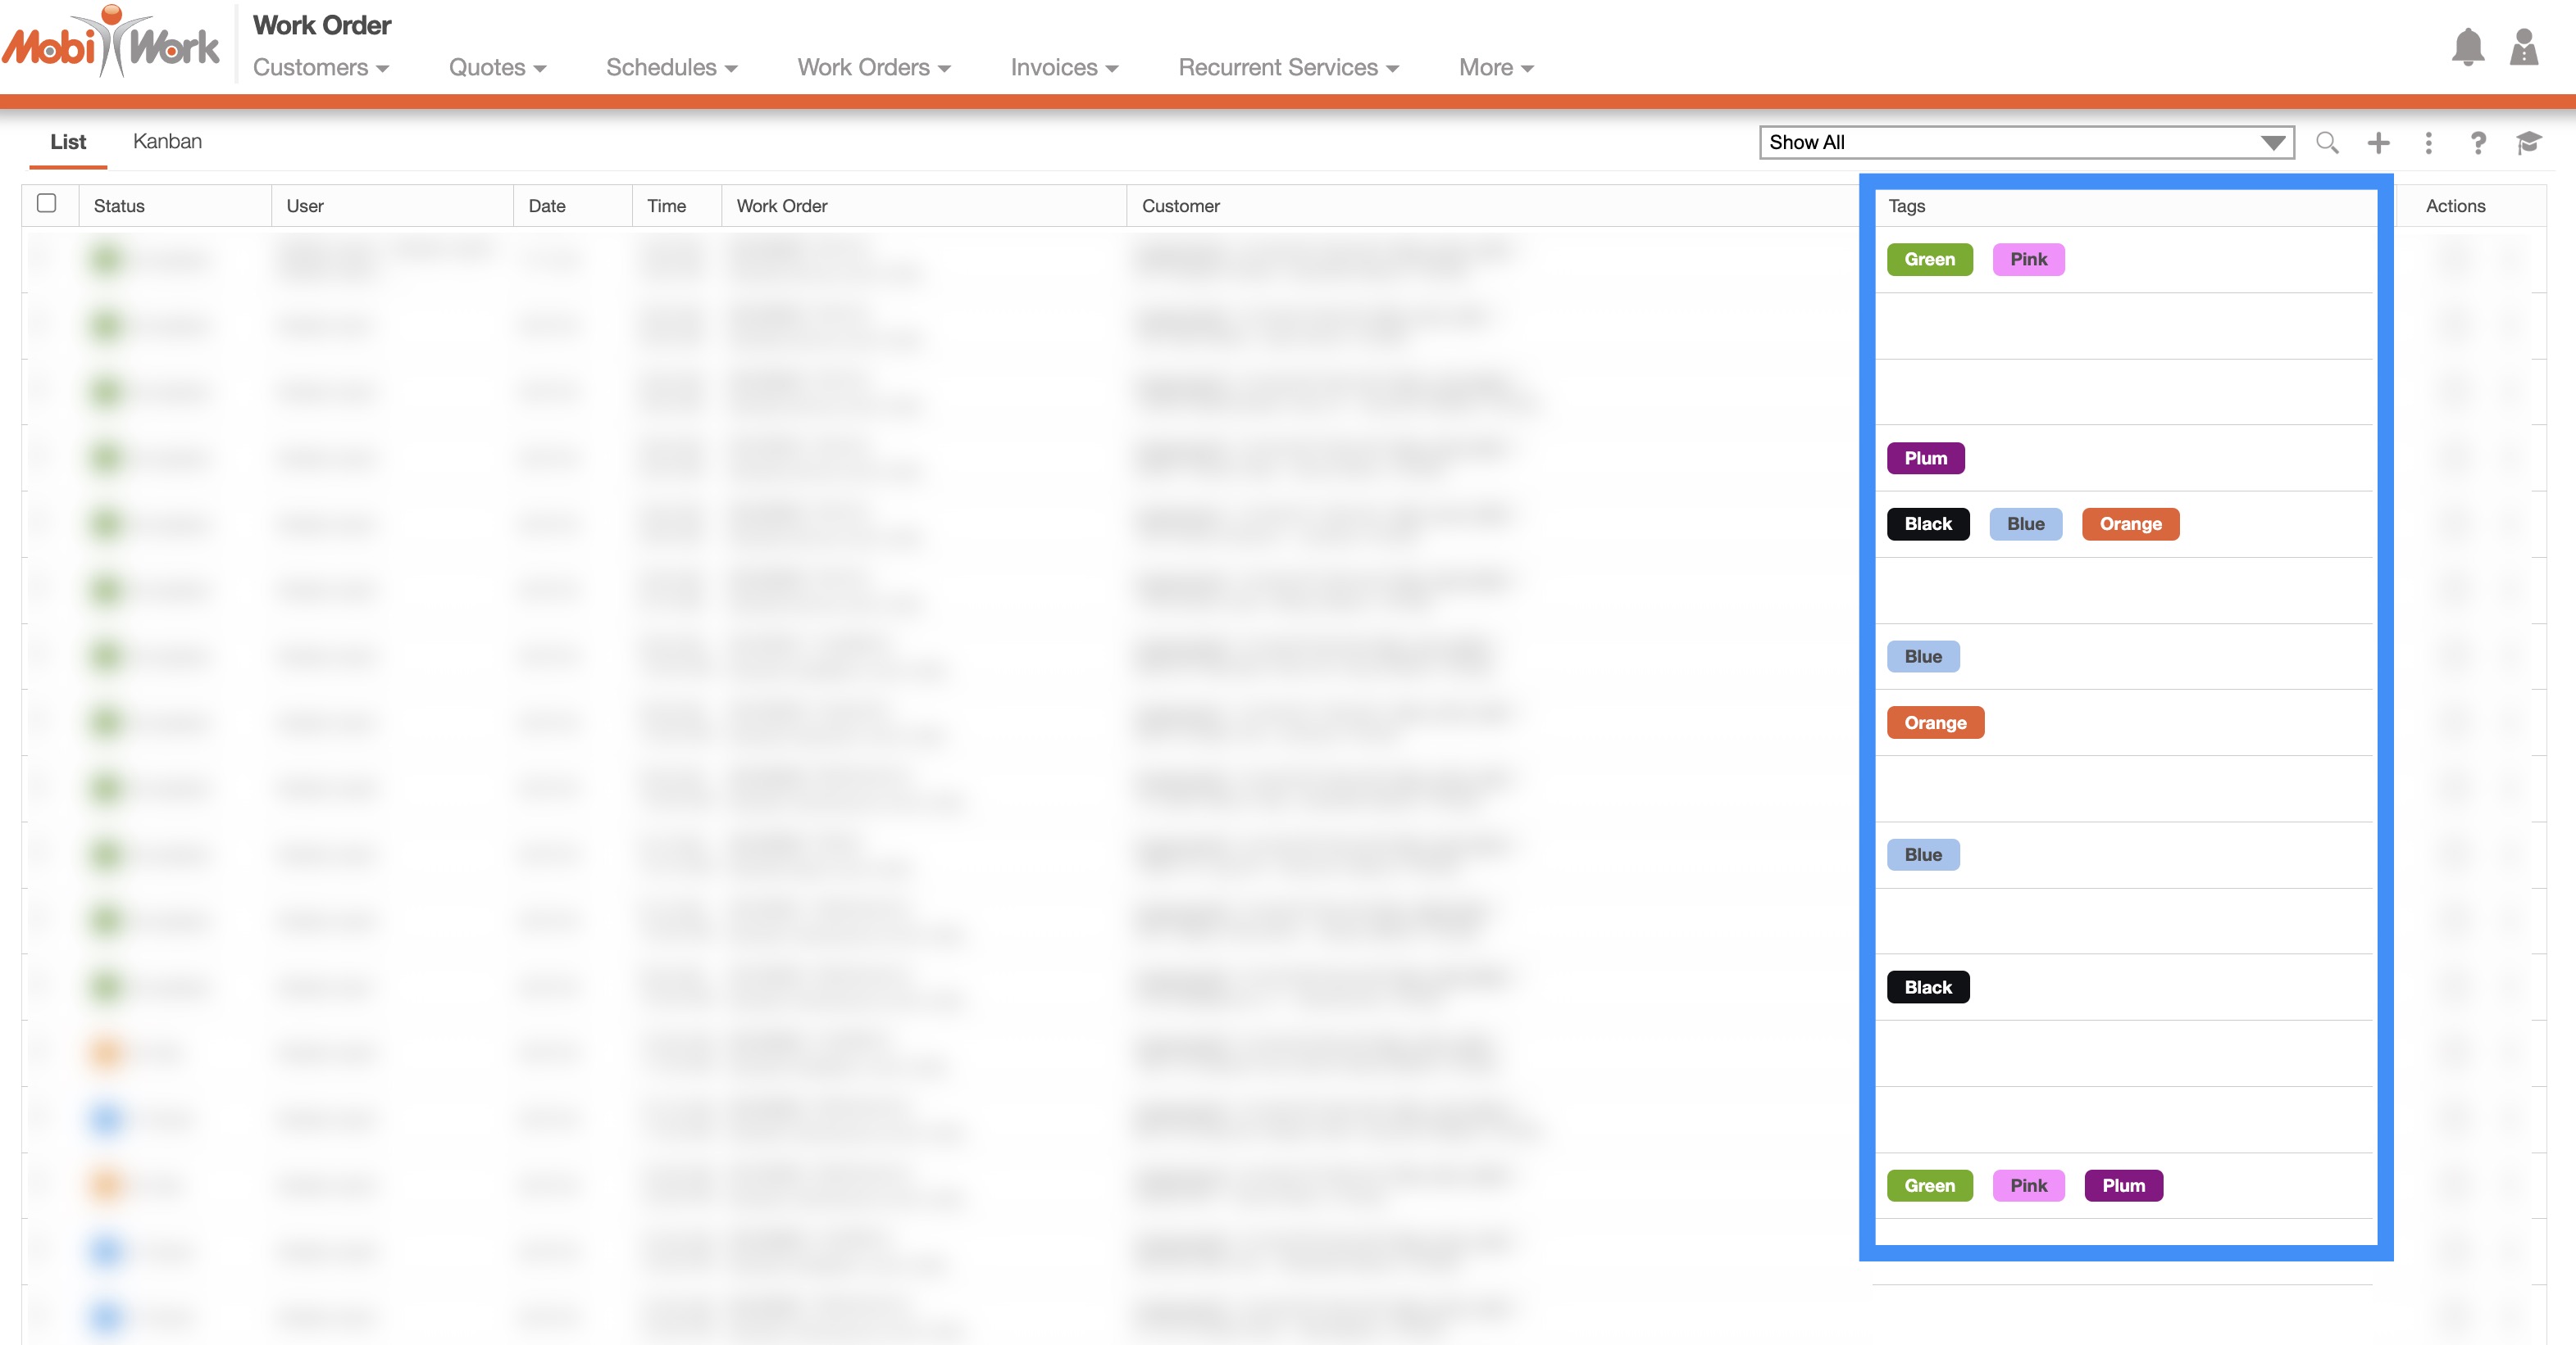This screenshot has width=2576, height=1345.
Task: Click the Customer column header
Action: pos(1180,206)
